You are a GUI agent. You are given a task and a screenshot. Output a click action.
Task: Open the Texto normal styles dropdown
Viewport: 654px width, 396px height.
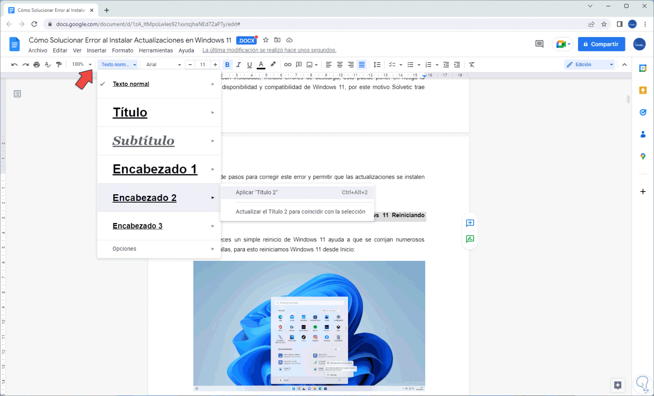click(x=118, y=65)
